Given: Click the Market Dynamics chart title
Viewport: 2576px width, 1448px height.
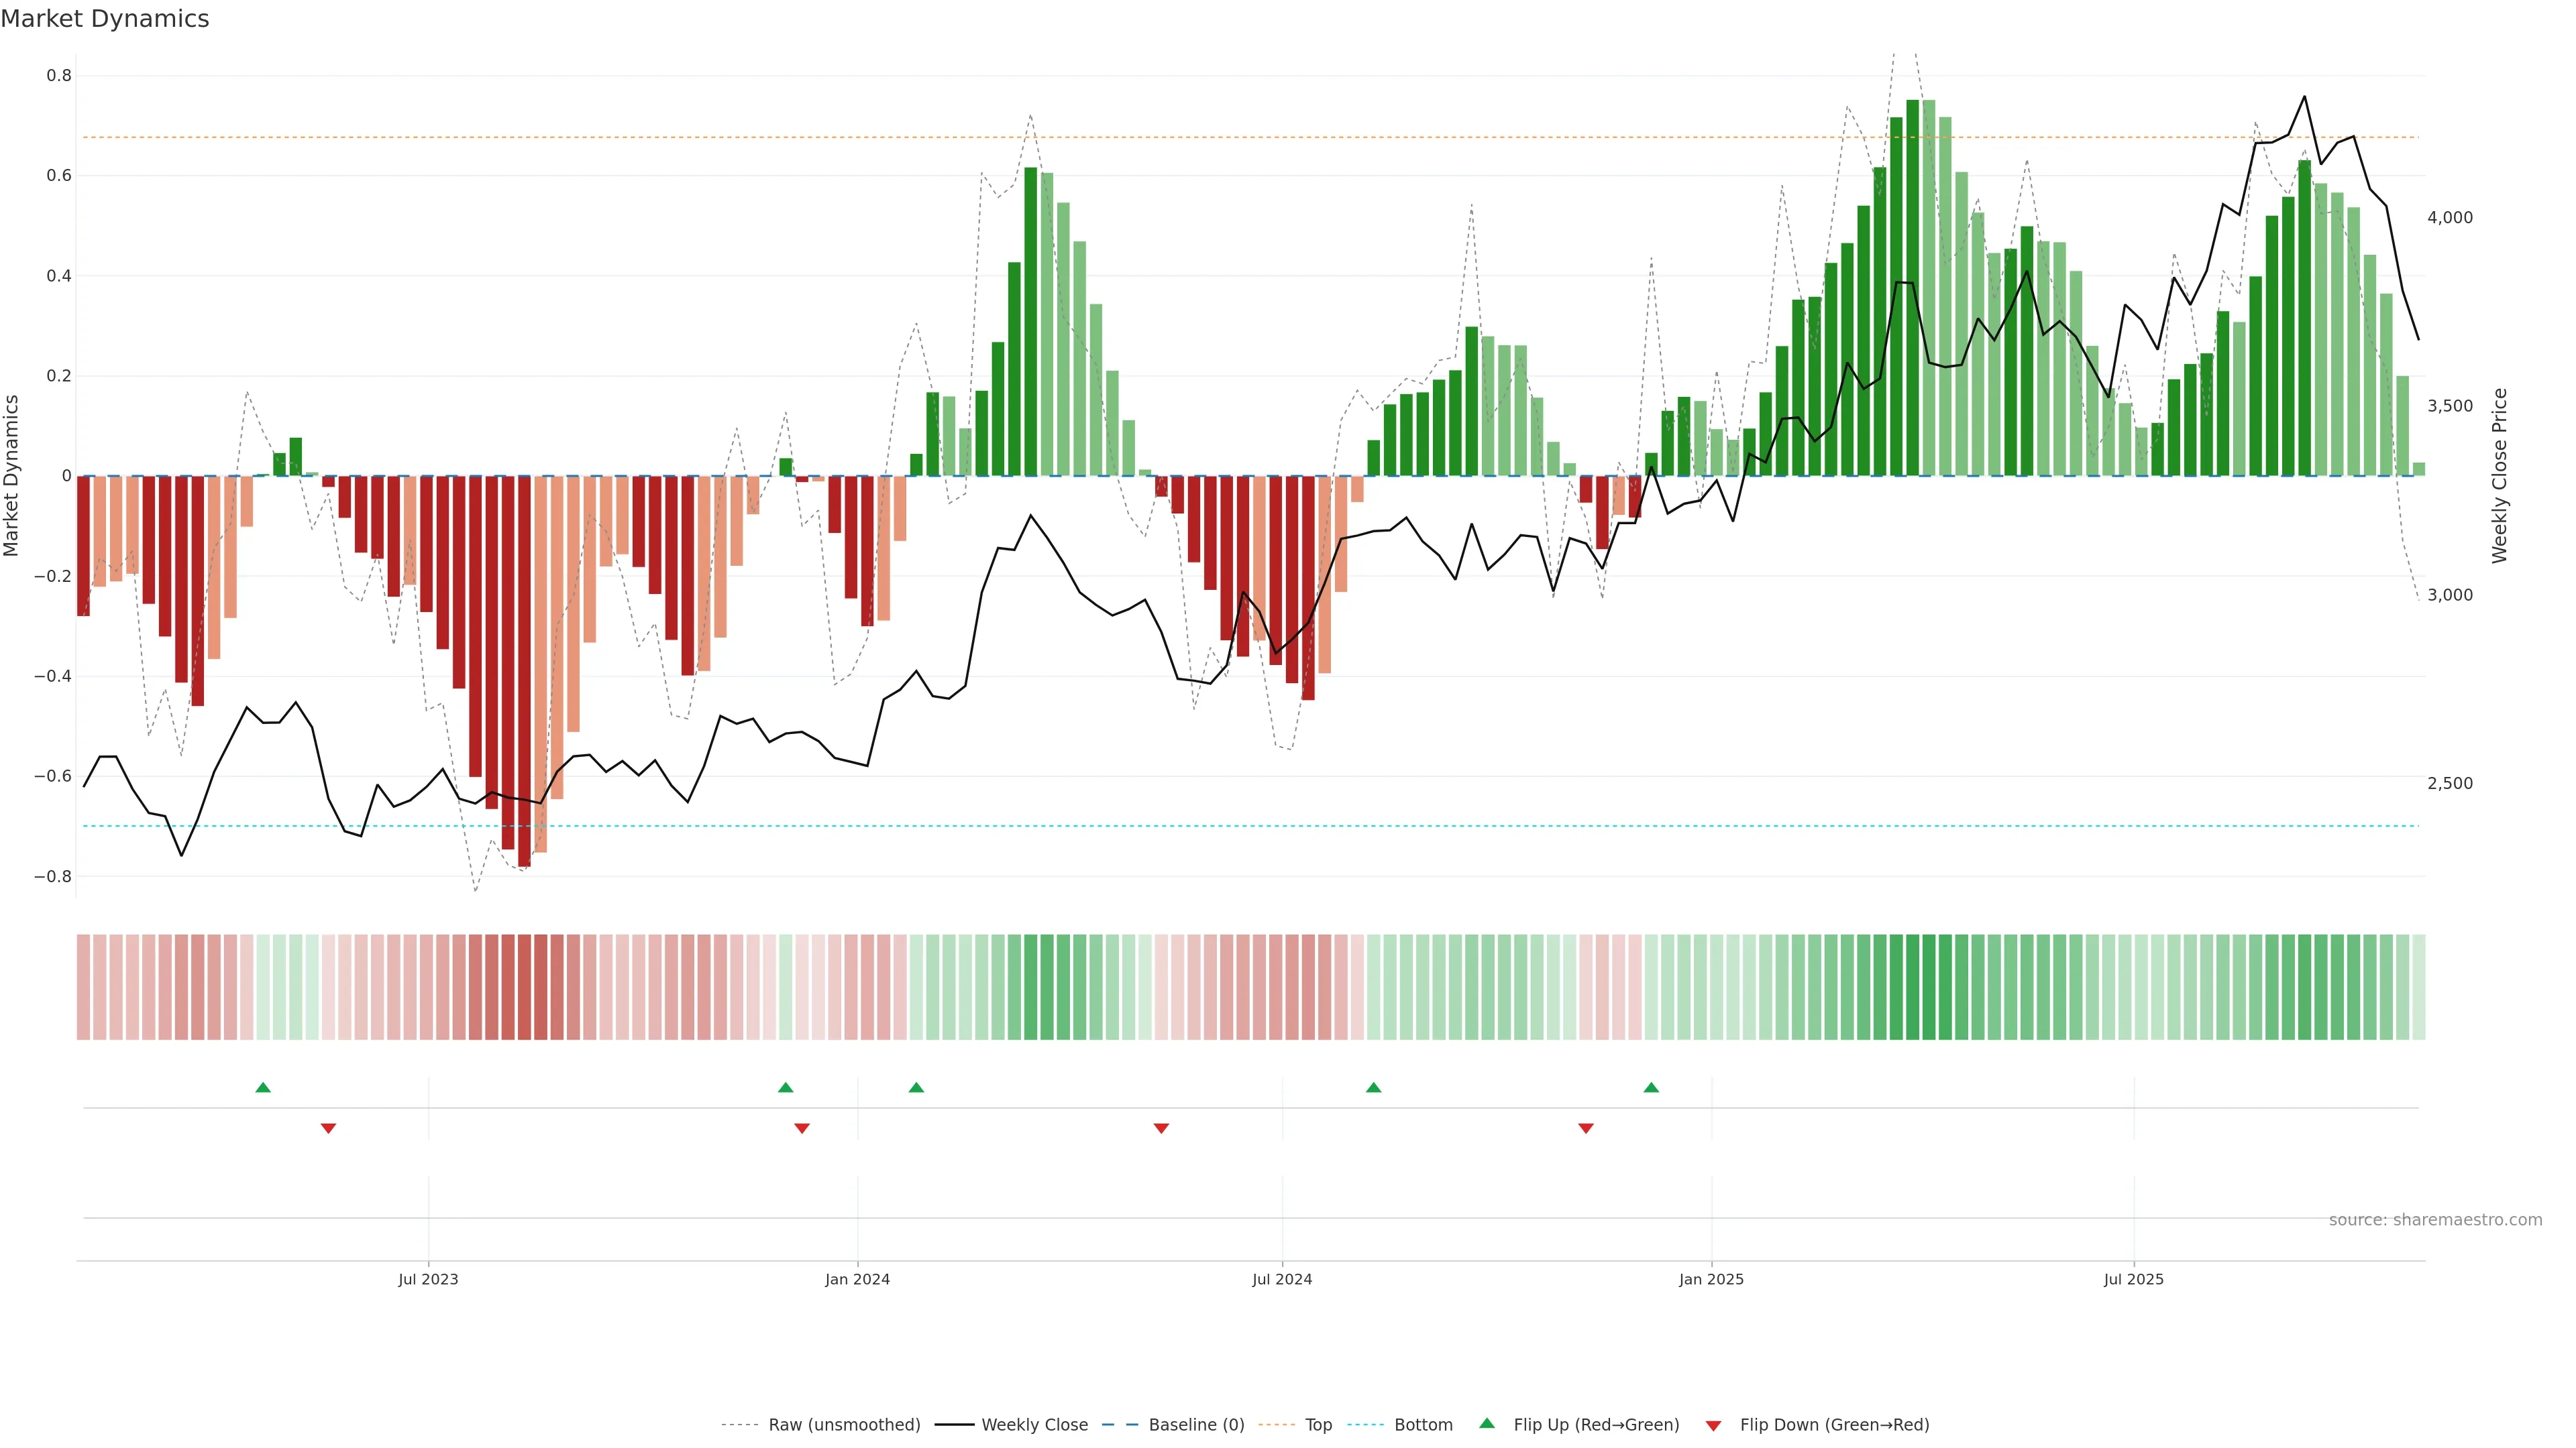Looking at the screenshot, I should coord(105,19).
